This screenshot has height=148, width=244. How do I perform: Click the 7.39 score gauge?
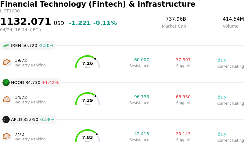pyautogui.click(x=88, y=99)
